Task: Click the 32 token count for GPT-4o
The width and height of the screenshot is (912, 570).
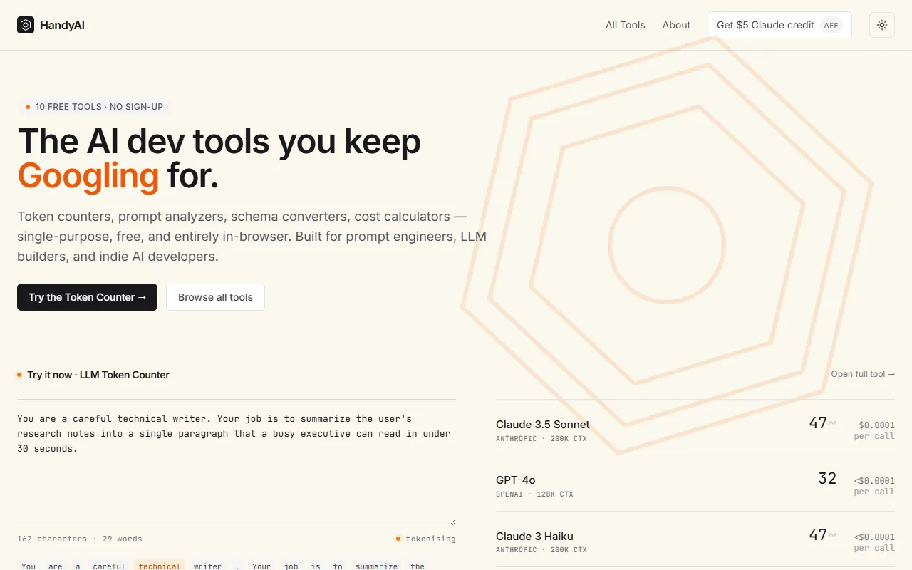Action: click(x=827, y=479)
